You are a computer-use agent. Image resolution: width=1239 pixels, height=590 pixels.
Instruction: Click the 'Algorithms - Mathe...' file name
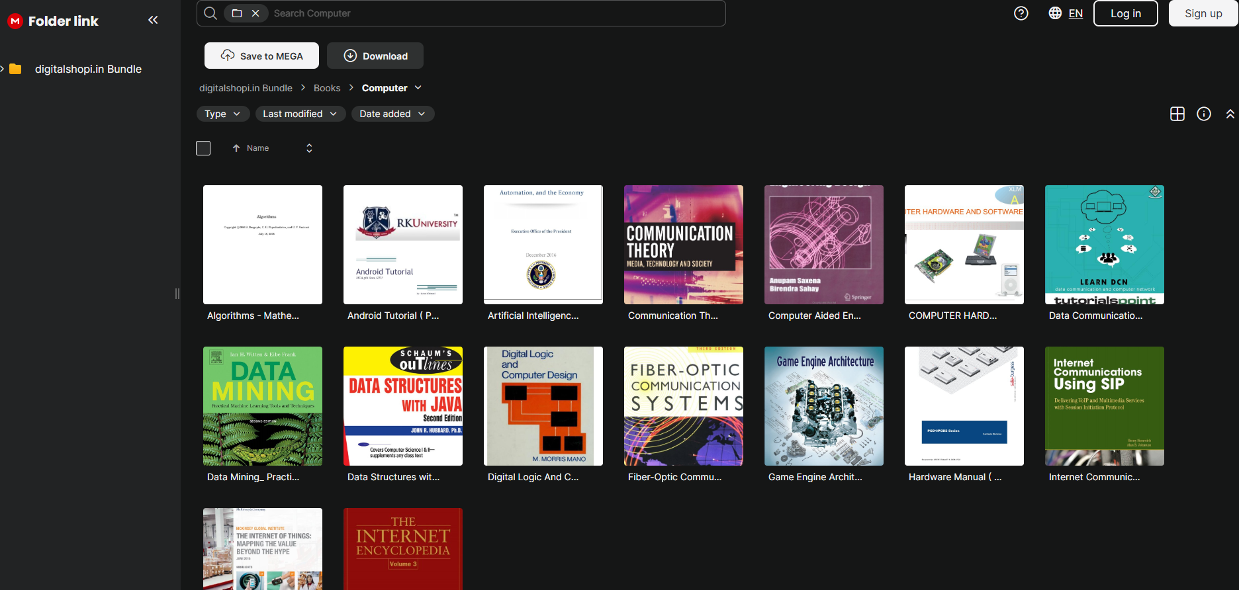point(253,316)
